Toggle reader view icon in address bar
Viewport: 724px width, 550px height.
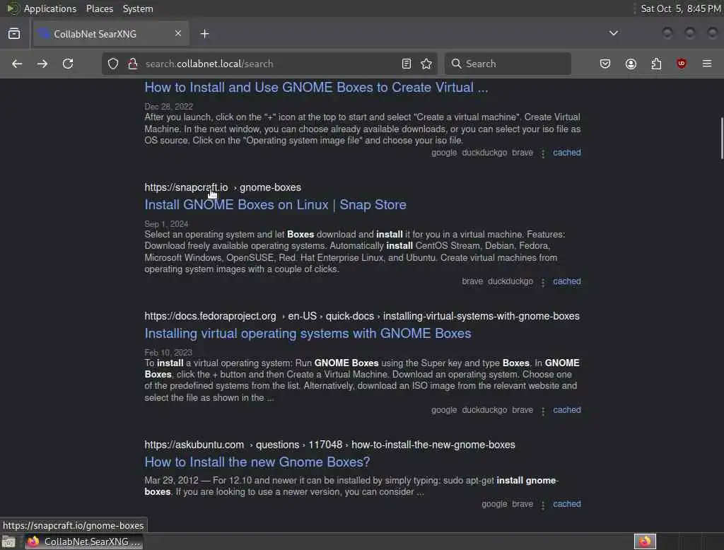pyautogui.click(x=407, y=64)
